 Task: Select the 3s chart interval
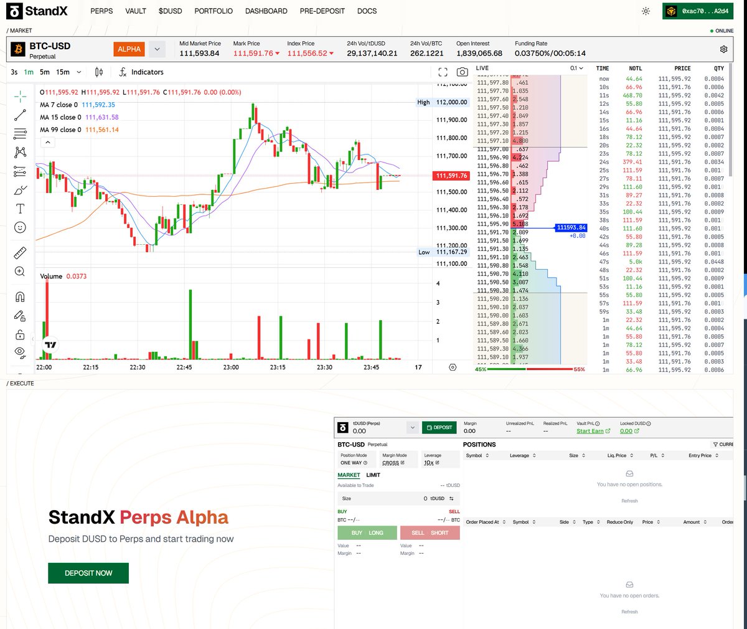tap(14, 72)
